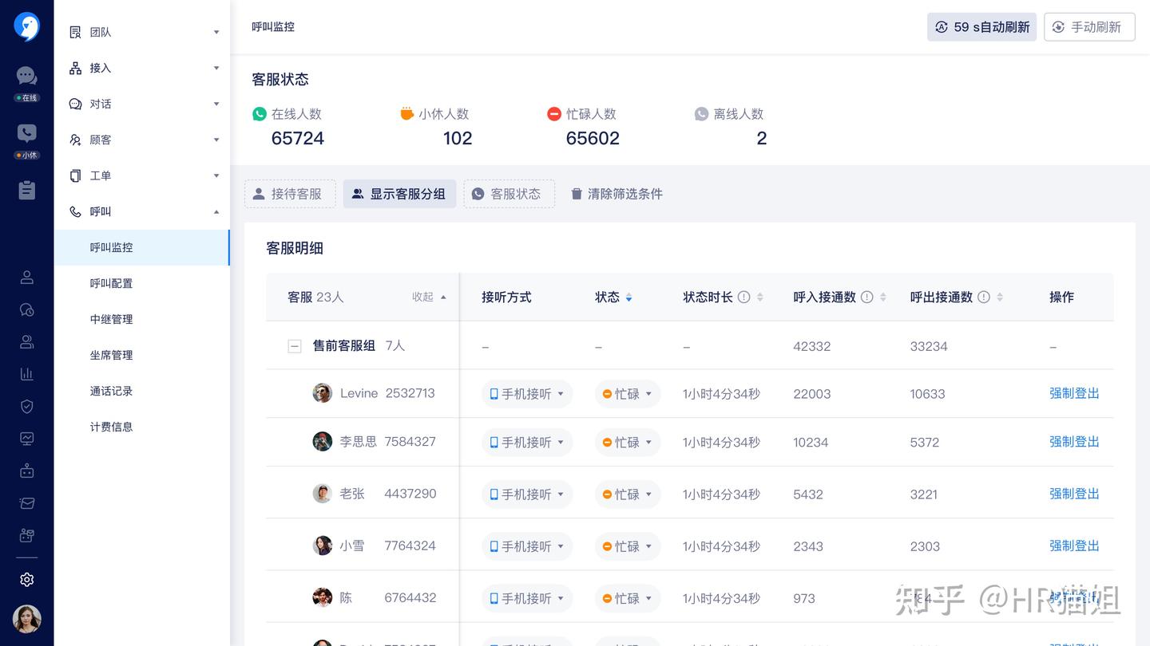Click 清除筛选条件 to clear filters
This screenshot has width=1150, height=646.
[616, 193]
